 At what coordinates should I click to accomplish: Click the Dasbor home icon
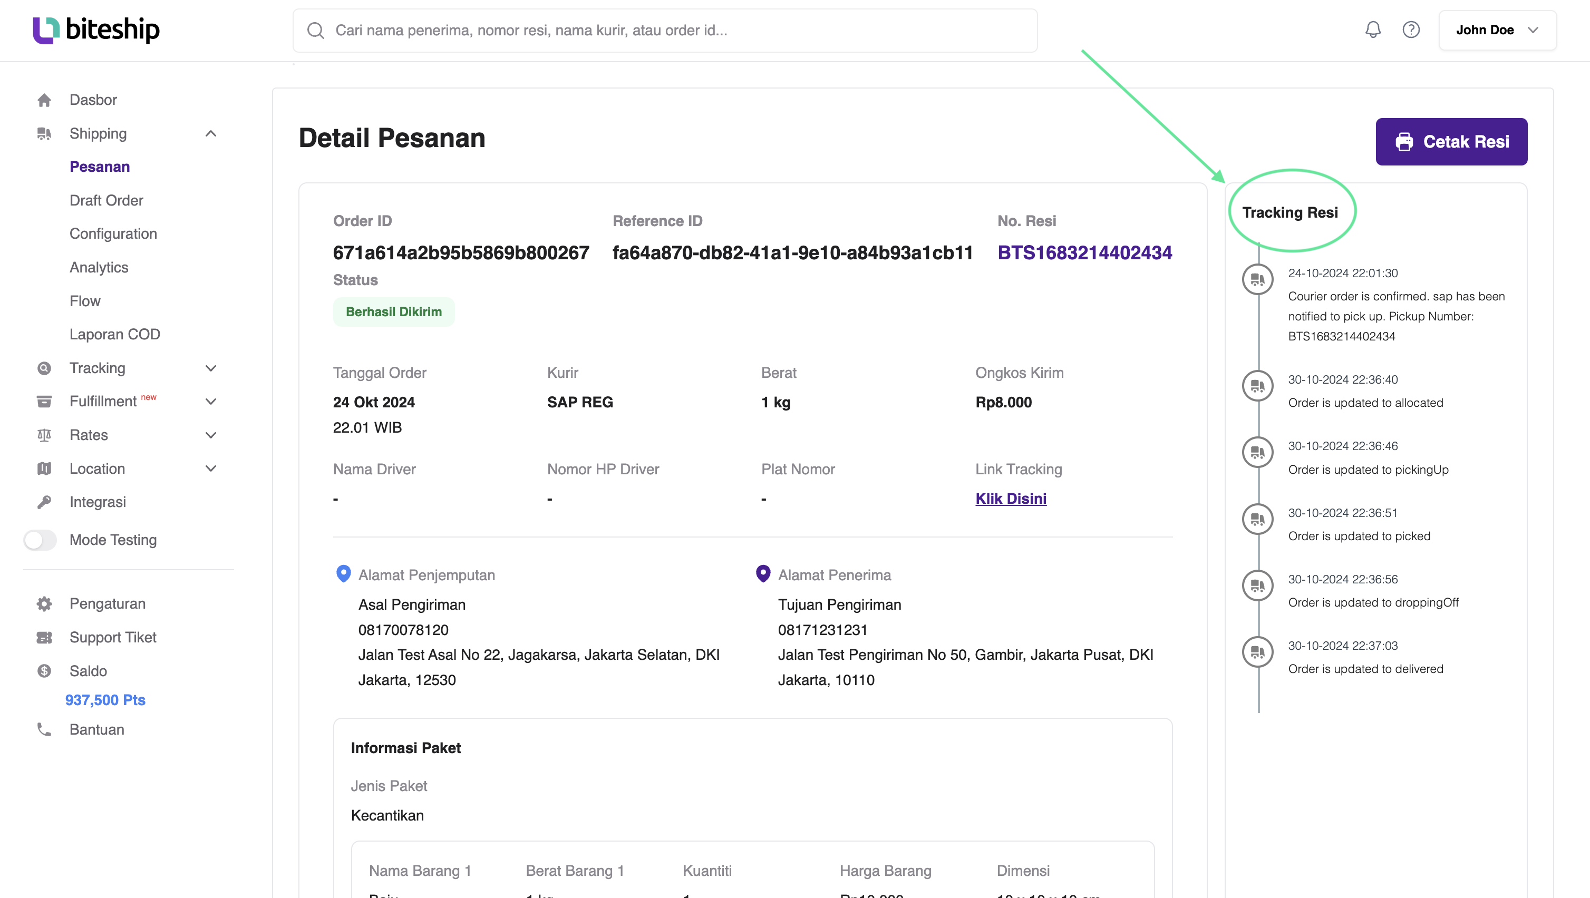tap(44, 100)
